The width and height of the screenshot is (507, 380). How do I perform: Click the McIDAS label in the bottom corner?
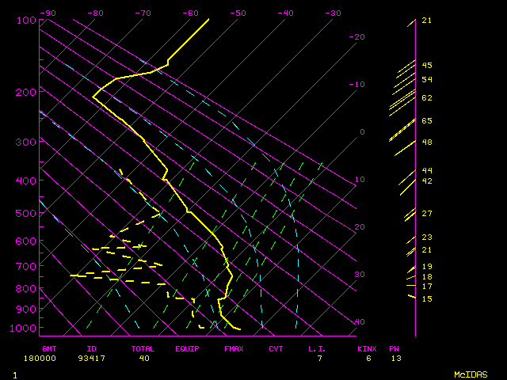(x=470, y=374)
